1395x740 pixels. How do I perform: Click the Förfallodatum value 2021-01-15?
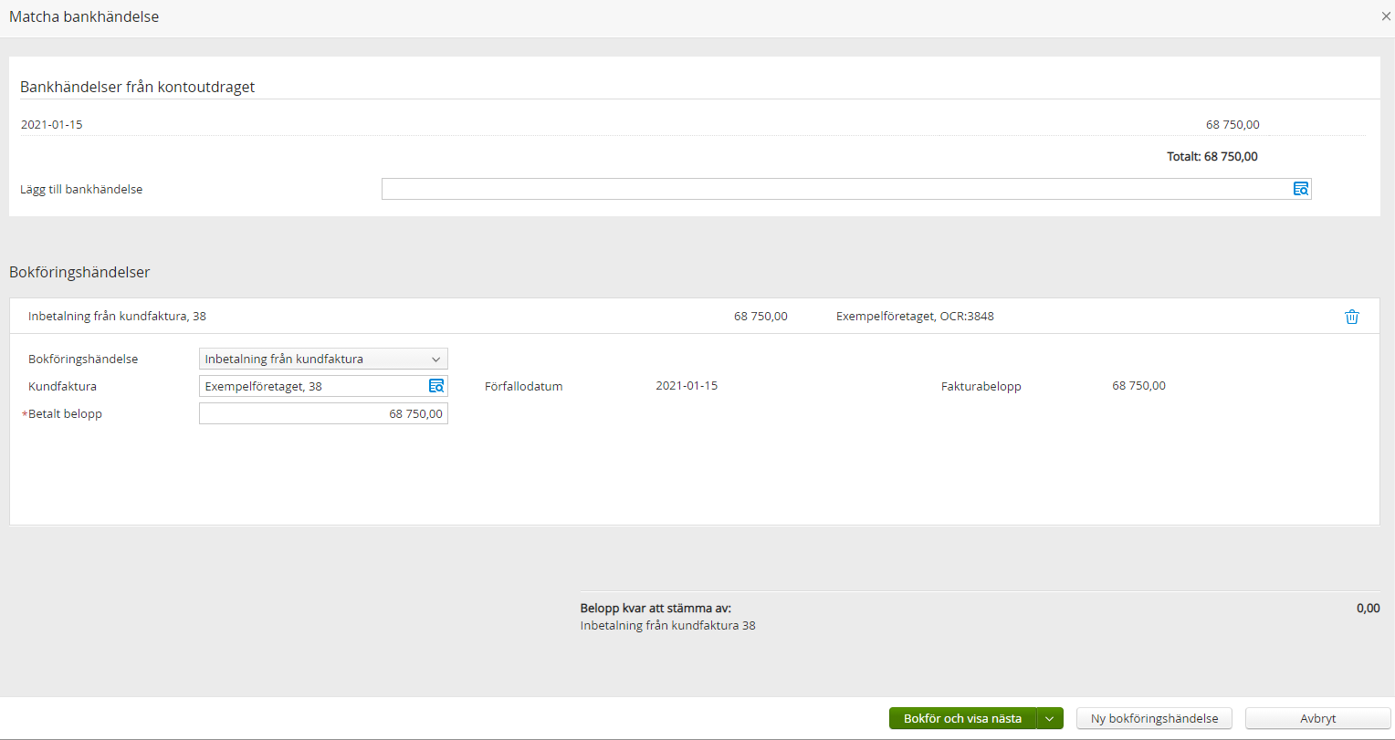pos(687,386)
